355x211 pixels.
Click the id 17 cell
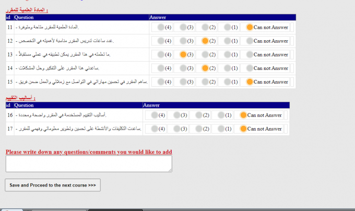pyautogui.click(x=10, y=129)
